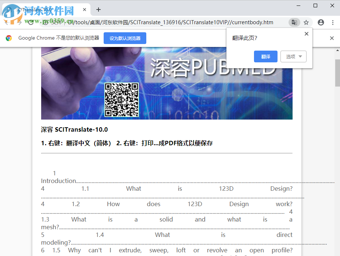Screen dimensions: 340x256
Task: Reload the current page
Action: click(31, 22)
